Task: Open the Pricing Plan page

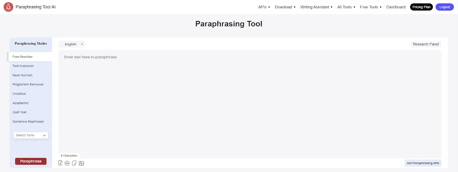Action: pos(421,7)
